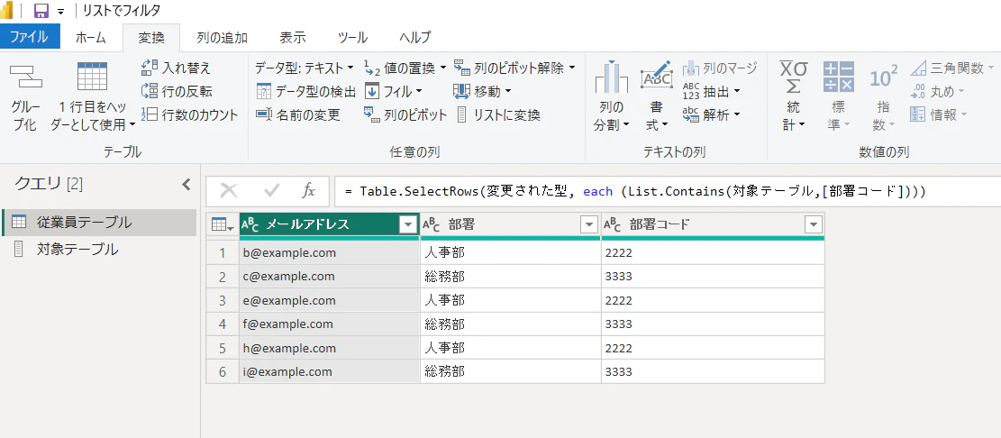
Task: Click Merge Columns (列のマージ)
Action: tap(720, 68)
